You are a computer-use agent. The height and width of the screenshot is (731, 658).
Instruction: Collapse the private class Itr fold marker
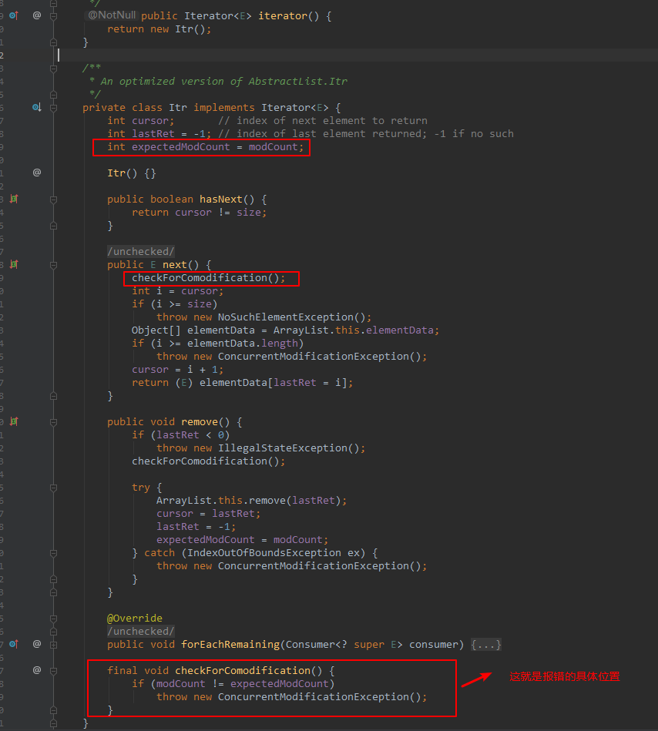(x=54, y=108)
